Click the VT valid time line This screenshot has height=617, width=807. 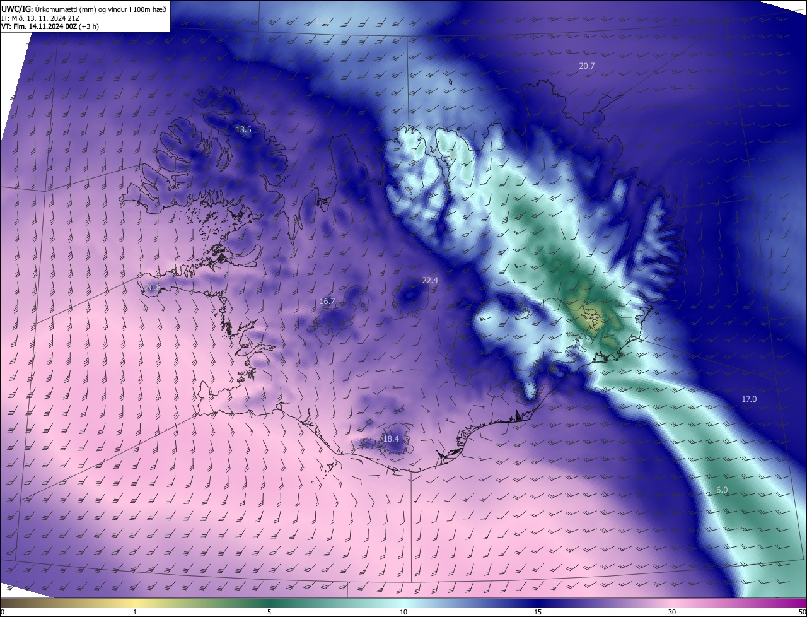point(50,26)
